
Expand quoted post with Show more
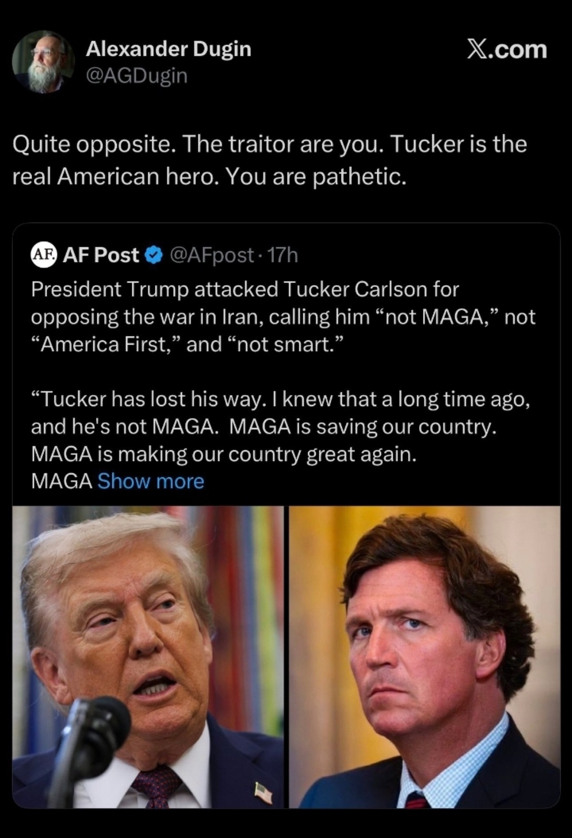tap(151, 481)
